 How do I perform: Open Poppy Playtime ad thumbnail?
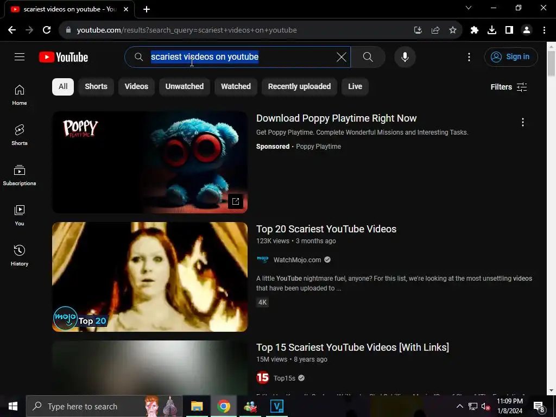pos(150,162)
